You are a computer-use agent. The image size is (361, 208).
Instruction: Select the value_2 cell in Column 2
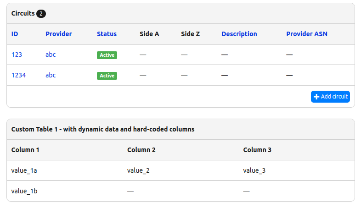coord(138,170)
